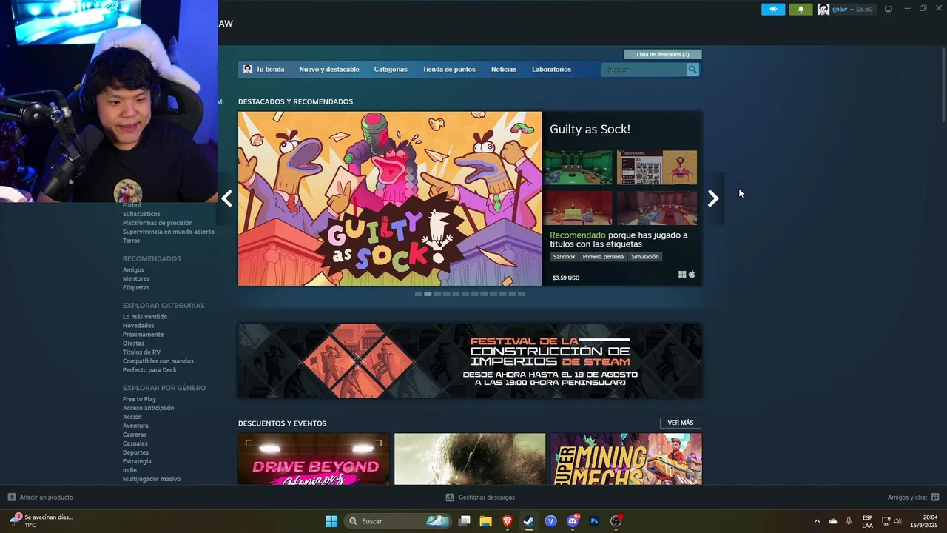The width and height of the screenshot is (947, 533).
Task: Open Photoshop from taskbar
Action: (594, 521)
